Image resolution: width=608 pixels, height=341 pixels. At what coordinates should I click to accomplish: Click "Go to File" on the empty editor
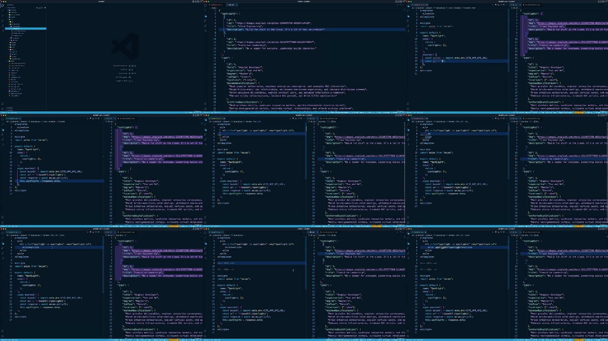[124, 69]
